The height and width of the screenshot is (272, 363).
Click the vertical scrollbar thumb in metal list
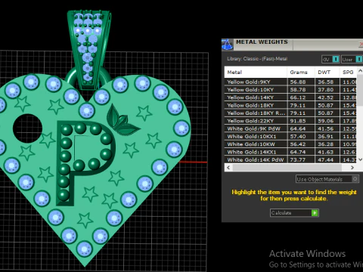pos(360,90)
